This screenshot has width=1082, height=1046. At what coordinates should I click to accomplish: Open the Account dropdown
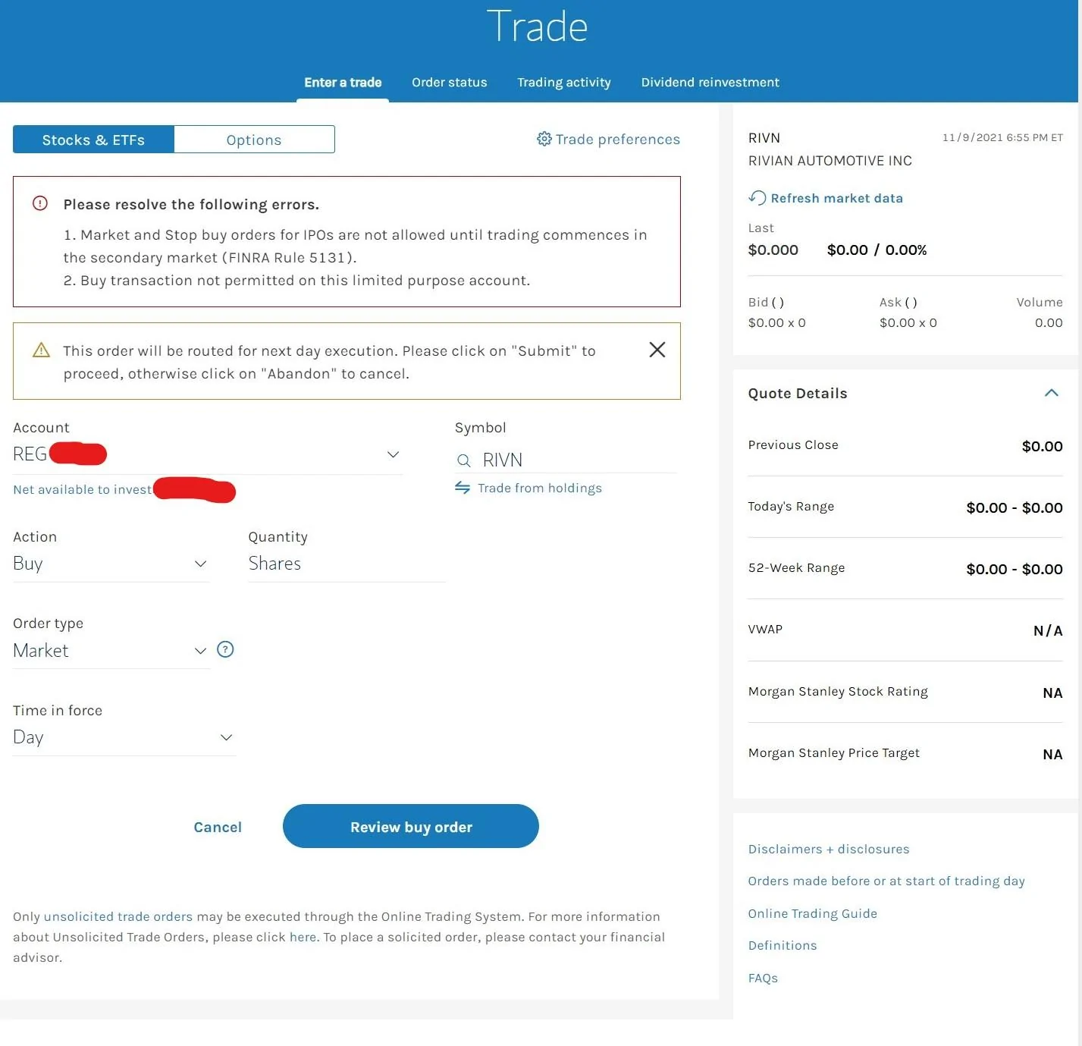coord(208,454)
